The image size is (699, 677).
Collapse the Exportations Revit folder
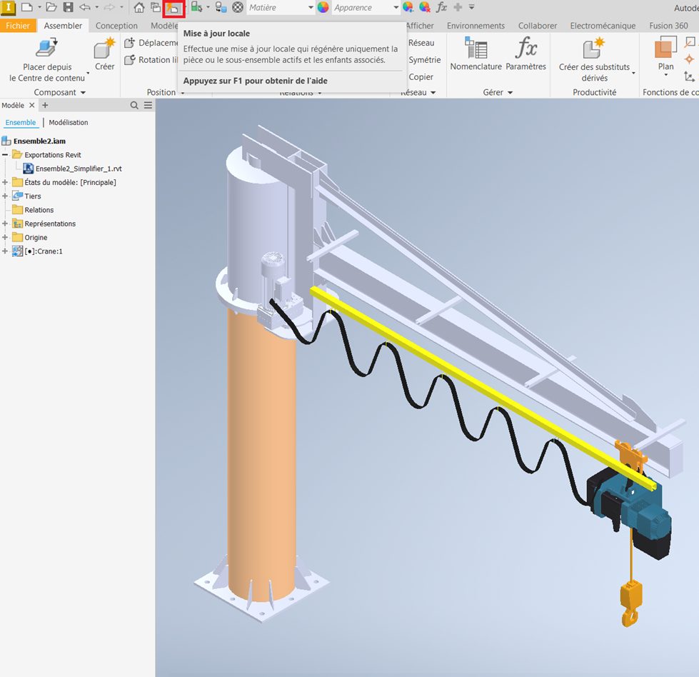(x=5, y=155)
